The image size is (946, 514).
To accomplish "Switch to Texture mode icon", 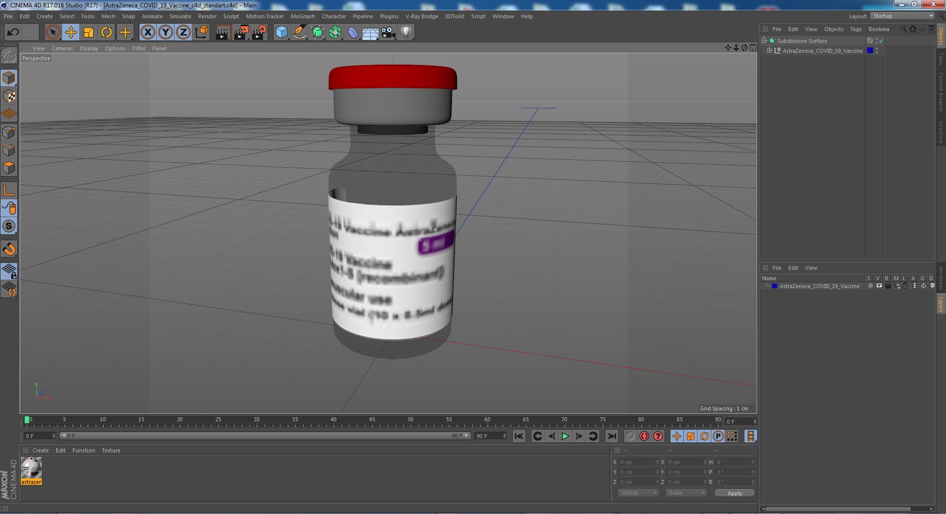I will (9, 96).
